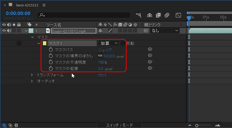The width and height of the screenshot is (232, 128).
Task: Click the シェイプ... mask path link
Action: click(x=106, y=50)
